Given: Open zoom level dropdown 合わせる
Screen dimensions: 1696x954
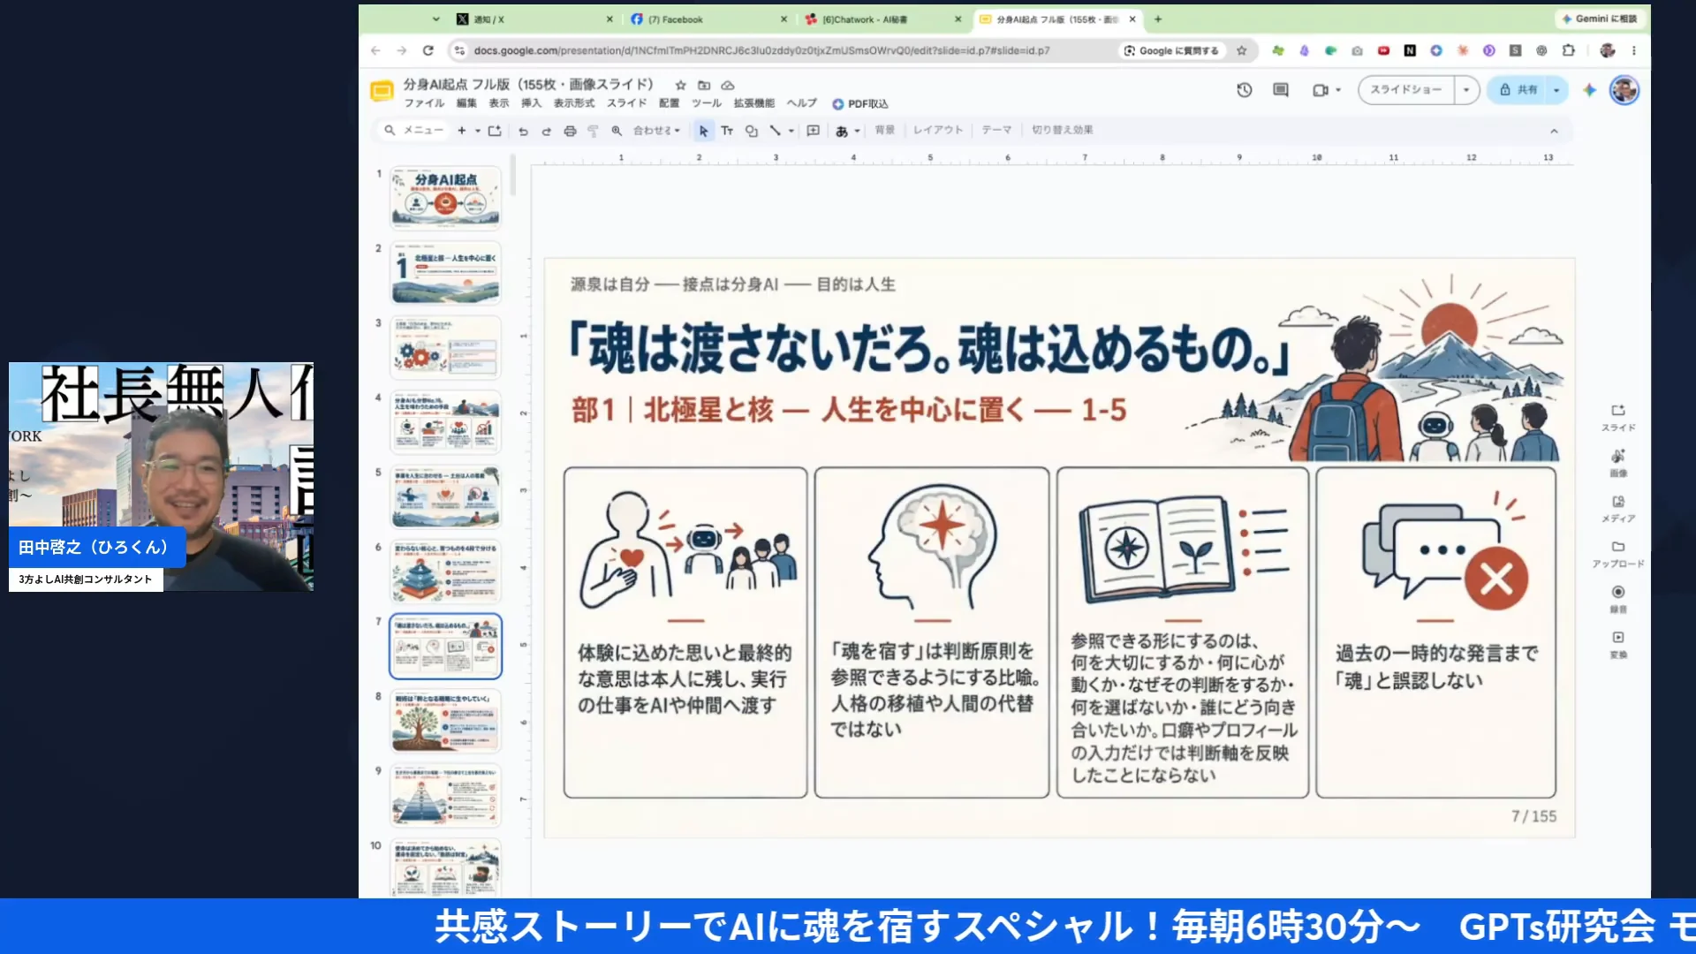Looking at the screenshot, I should coord(656,131).
